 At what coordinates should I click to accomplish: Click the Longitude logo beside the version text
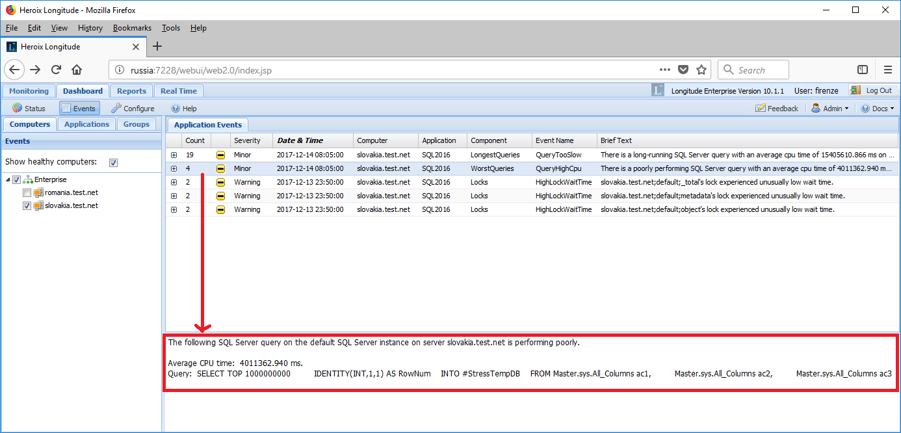click(659, 90)
